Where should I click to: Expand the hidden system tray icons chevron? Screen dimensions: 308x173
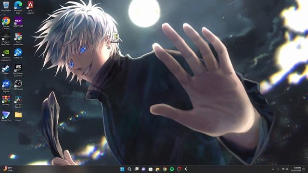273,169
